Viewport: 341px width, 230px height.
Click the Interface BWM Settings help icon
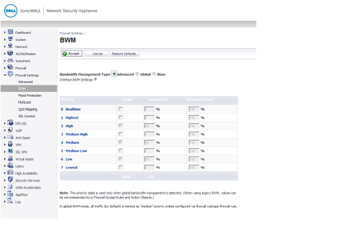[x=95, y=79]
